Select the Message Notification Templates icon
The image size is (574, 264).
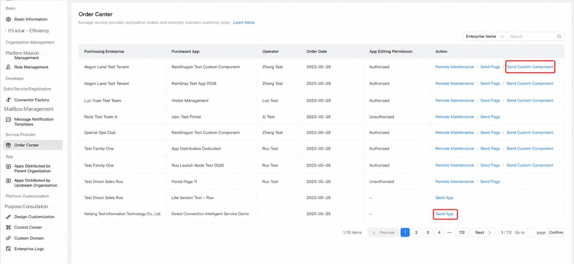(x=8, y=120)
